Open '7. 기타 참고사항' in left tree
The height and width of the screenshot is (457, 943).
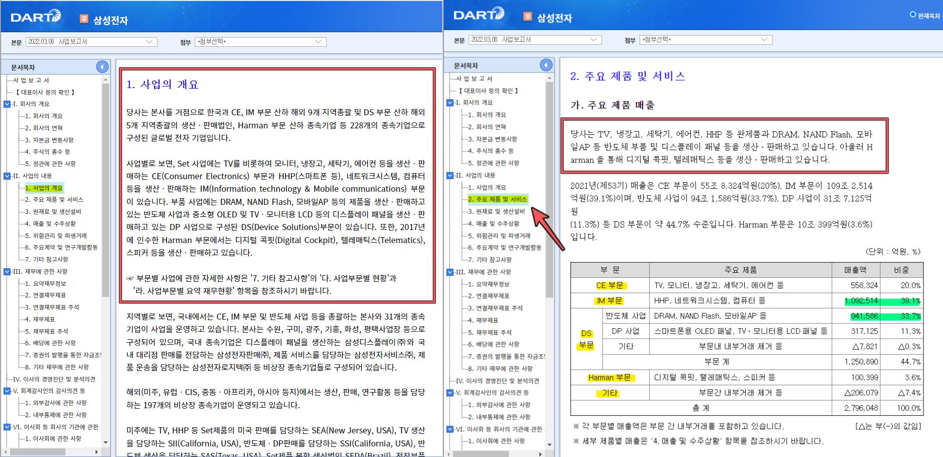[47, 260]
